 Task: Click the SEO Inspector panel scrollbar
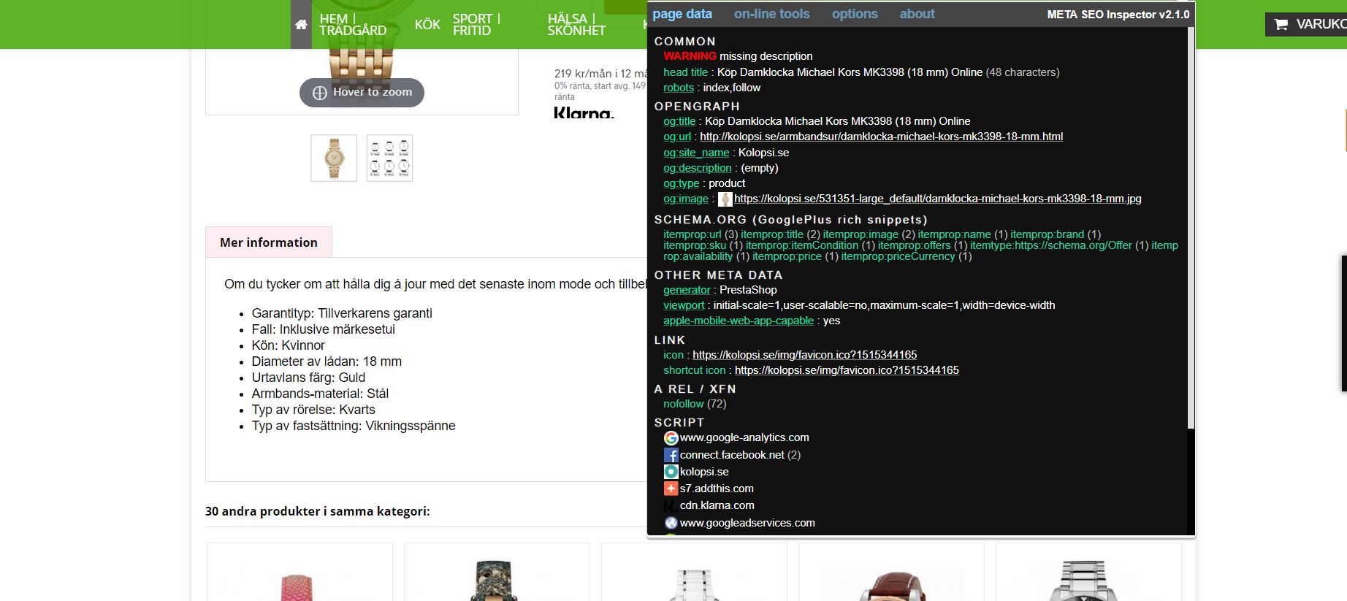click(1191, 226)
